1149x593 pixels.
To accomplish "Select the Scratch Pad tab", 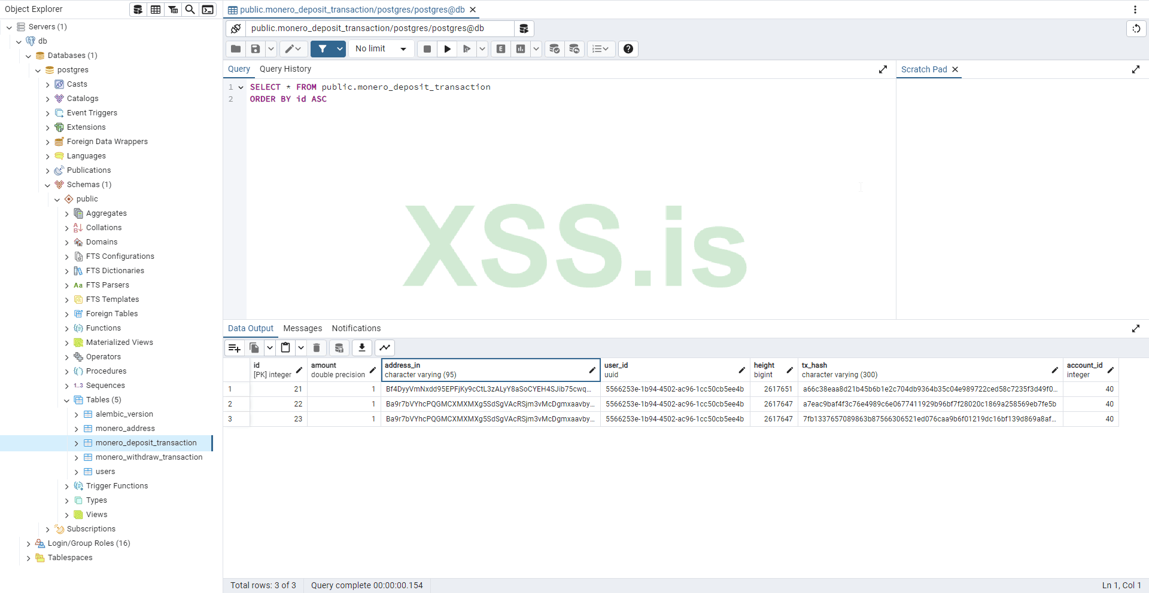I will [924, 69].
